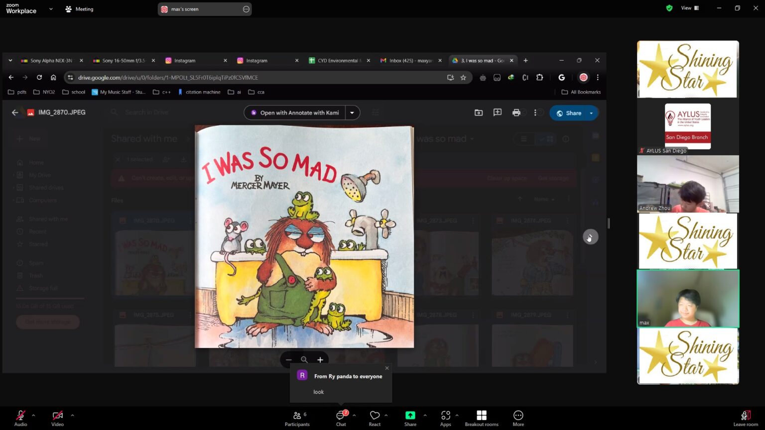Open the Zoom Apps panel
The height and width of the screenshot is (430, 765).
pyautogui.click(x=446, y=418)
